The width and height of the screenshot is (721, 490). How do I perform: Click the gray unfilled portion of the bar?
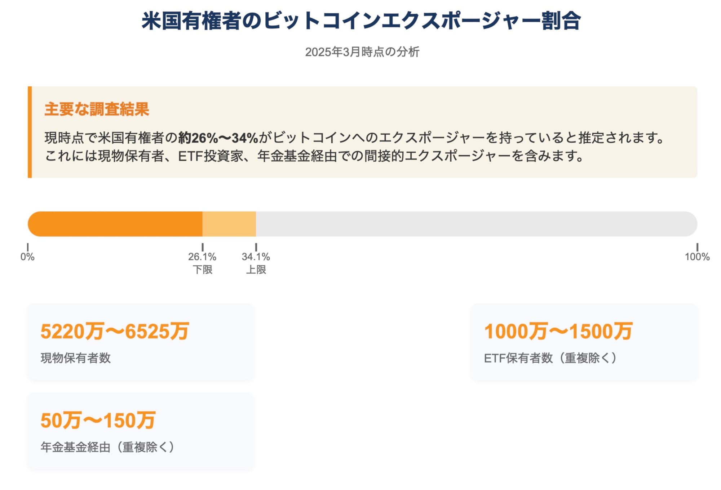pos(476,224)
